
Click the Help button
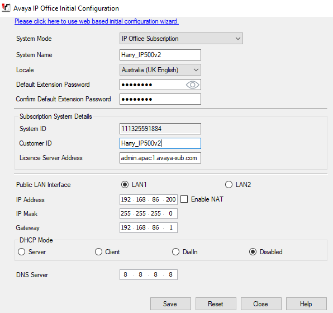[306, 304]
